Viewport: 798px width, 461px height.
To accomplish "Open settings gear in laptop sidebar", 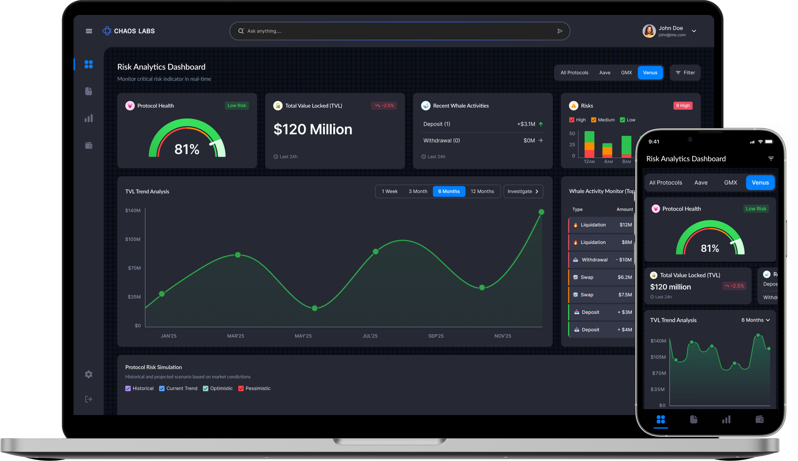I will pos(89,374).
